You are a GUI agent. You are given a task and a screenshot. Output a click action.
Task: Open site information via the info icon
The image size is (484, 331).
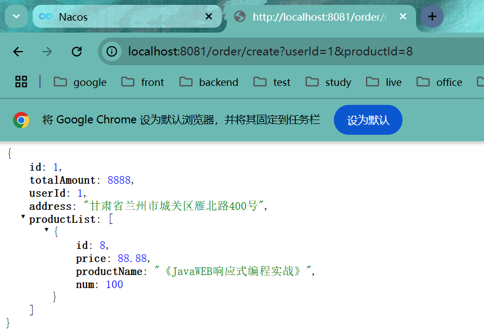113,51
